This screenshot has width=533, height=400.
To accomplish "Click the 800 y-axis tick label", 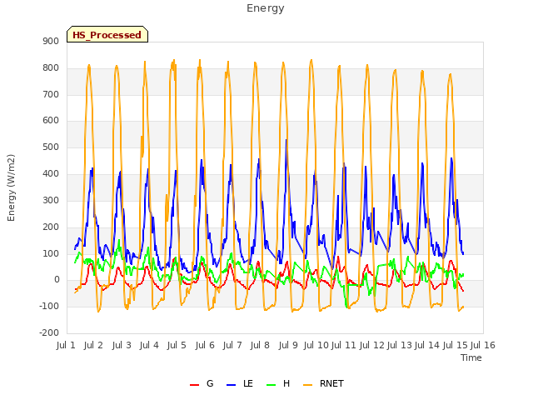I will (x=51, y=67).
